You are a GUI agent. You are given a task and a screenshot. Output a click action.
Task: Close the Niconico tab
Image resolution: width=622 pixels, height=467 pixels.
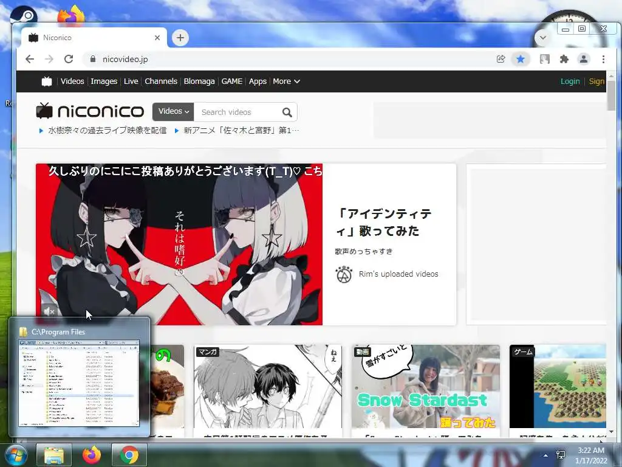point(157,38)
